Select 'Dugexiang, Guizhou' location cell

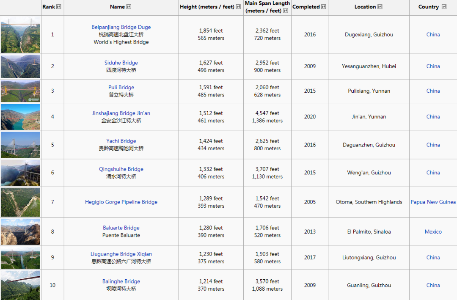(x=369, y=34)
